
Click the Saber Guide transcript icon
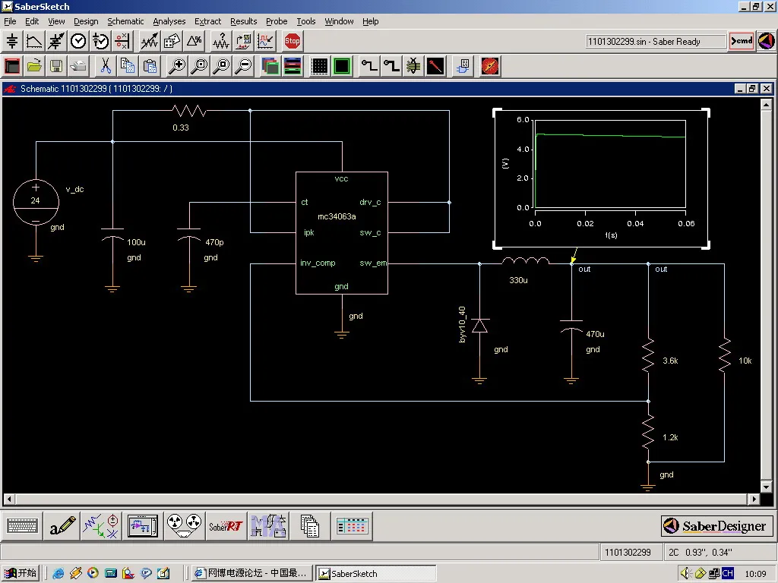766,41
